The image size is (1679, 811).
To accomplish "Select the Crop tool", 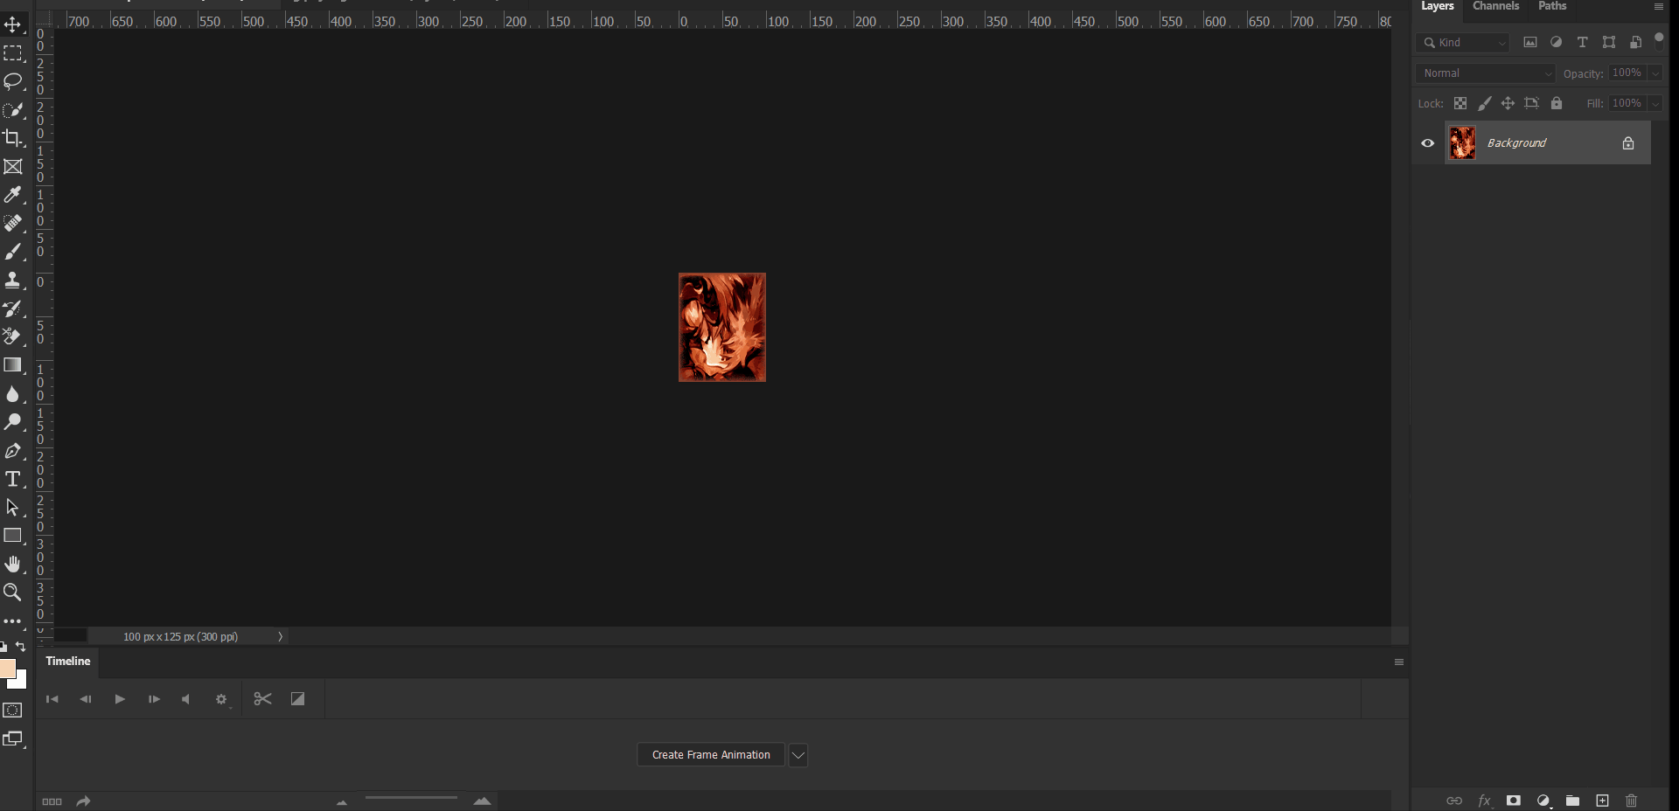I will 12,138.
